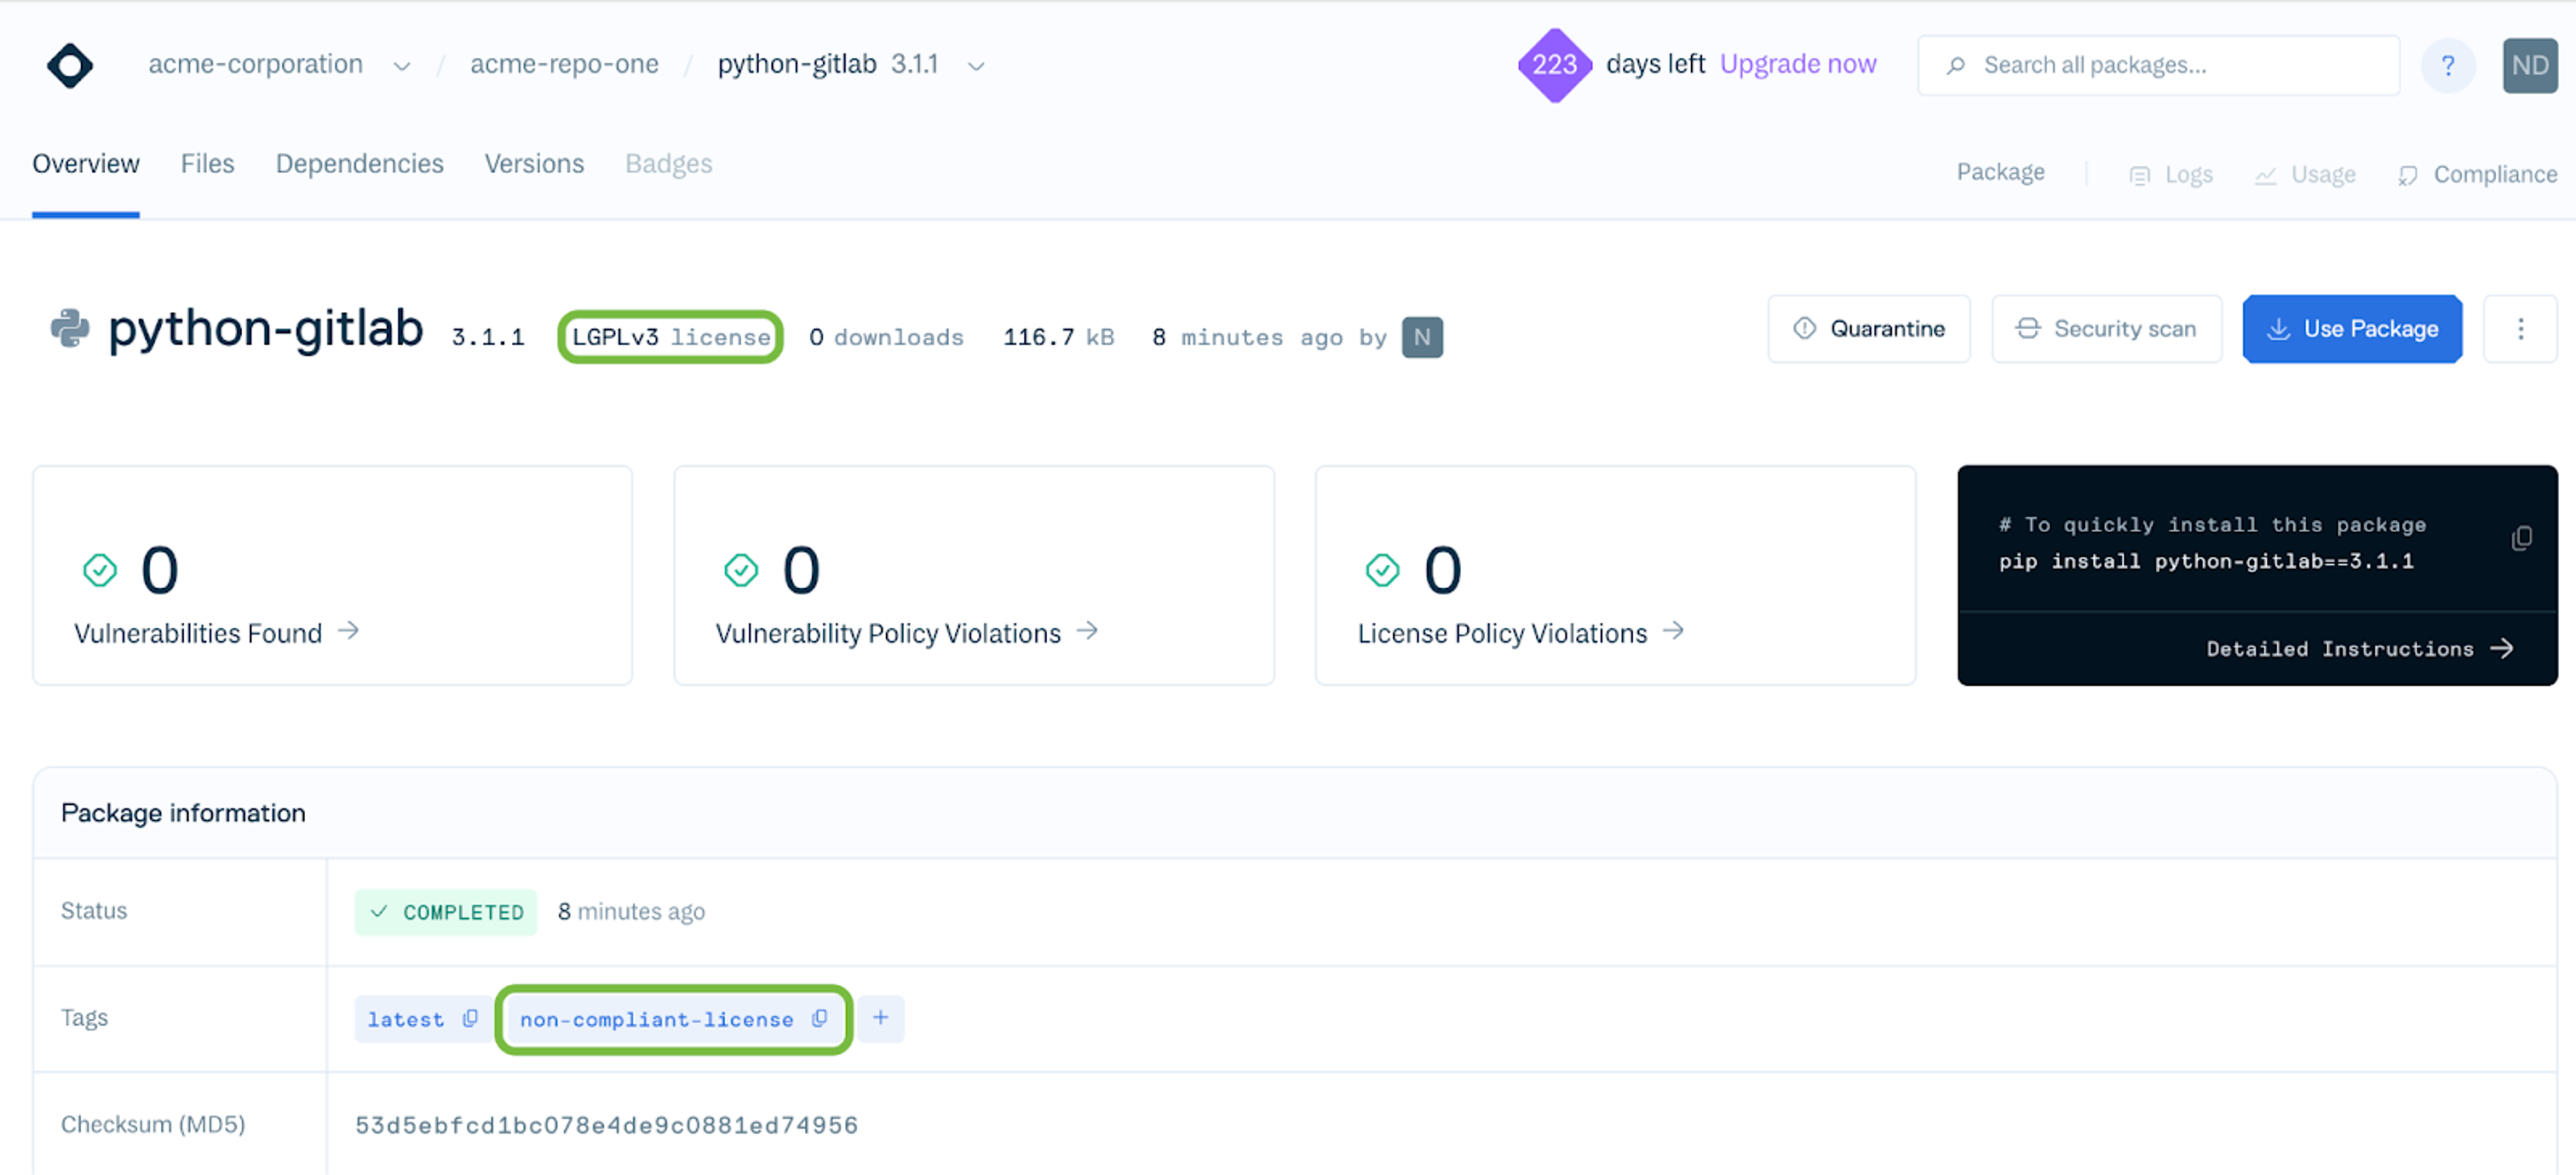Open the three-dot more options menu
2576x1175 pixels.
(2520, 329)
